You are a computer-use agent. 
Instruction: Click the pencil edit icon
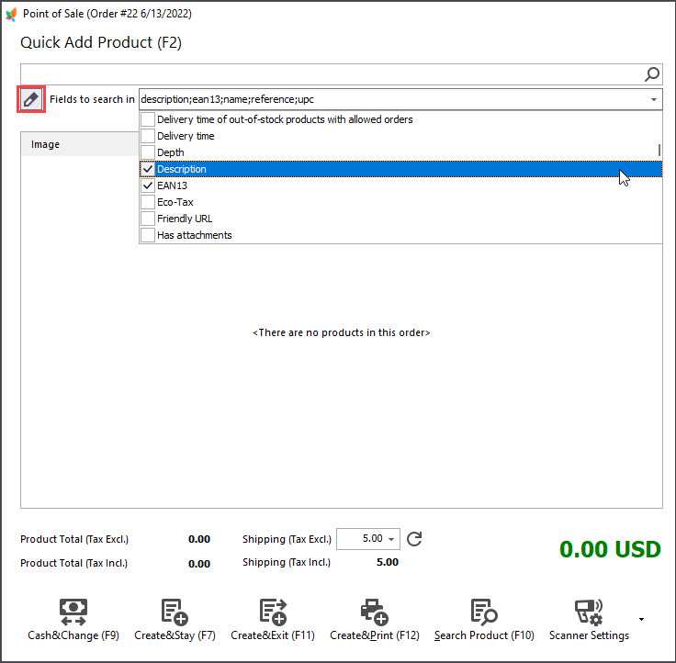point(31,99)
